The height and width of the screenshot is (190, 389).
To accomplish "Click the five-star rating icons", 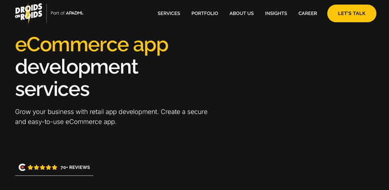I will point(42,168).
